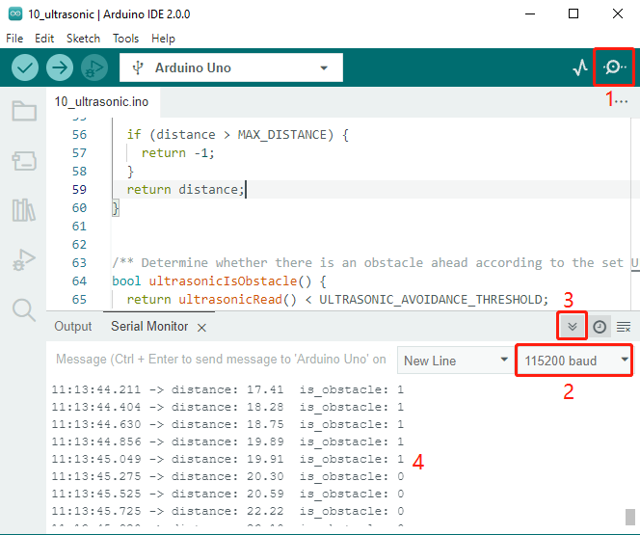
Task: Click the Upload arrow button
Action: pos(60,67)
